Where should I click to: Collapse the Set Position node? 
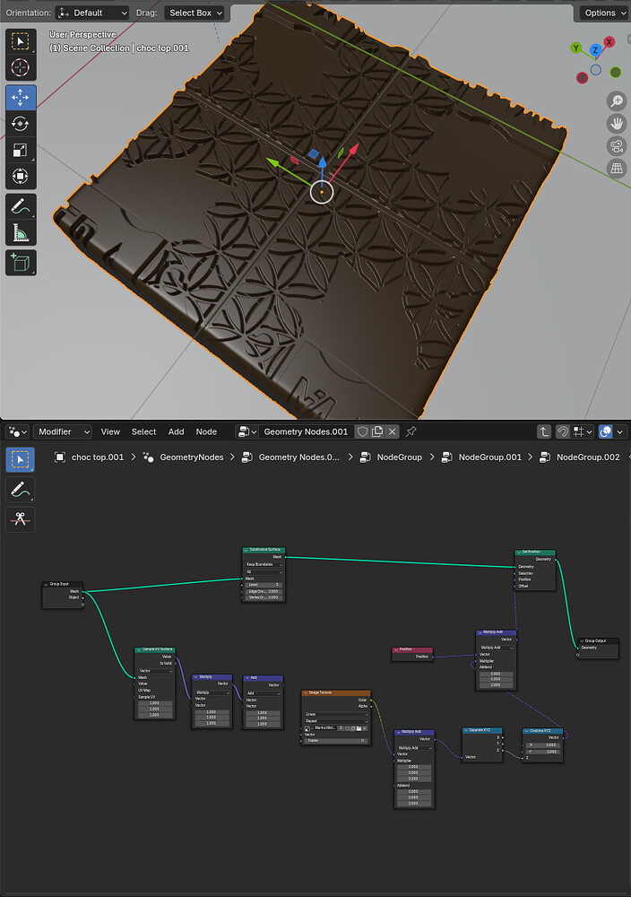click(519, 552)
